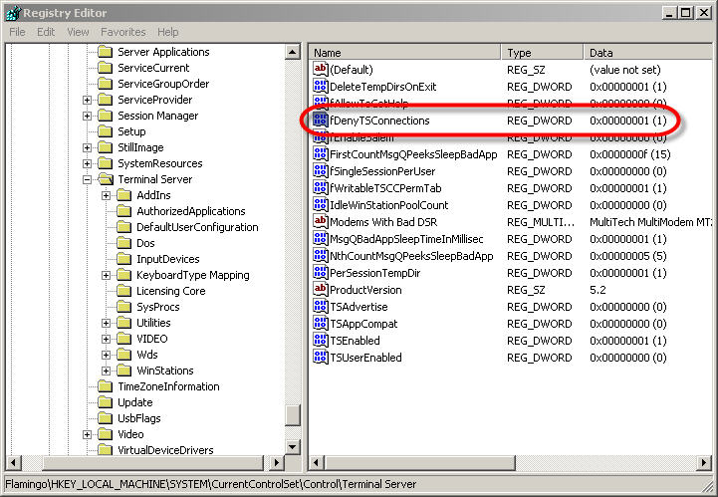This screenshot has width=718, height=497.
Task: Collapse the Terminal Server key
Action: [x=87, y=179]
